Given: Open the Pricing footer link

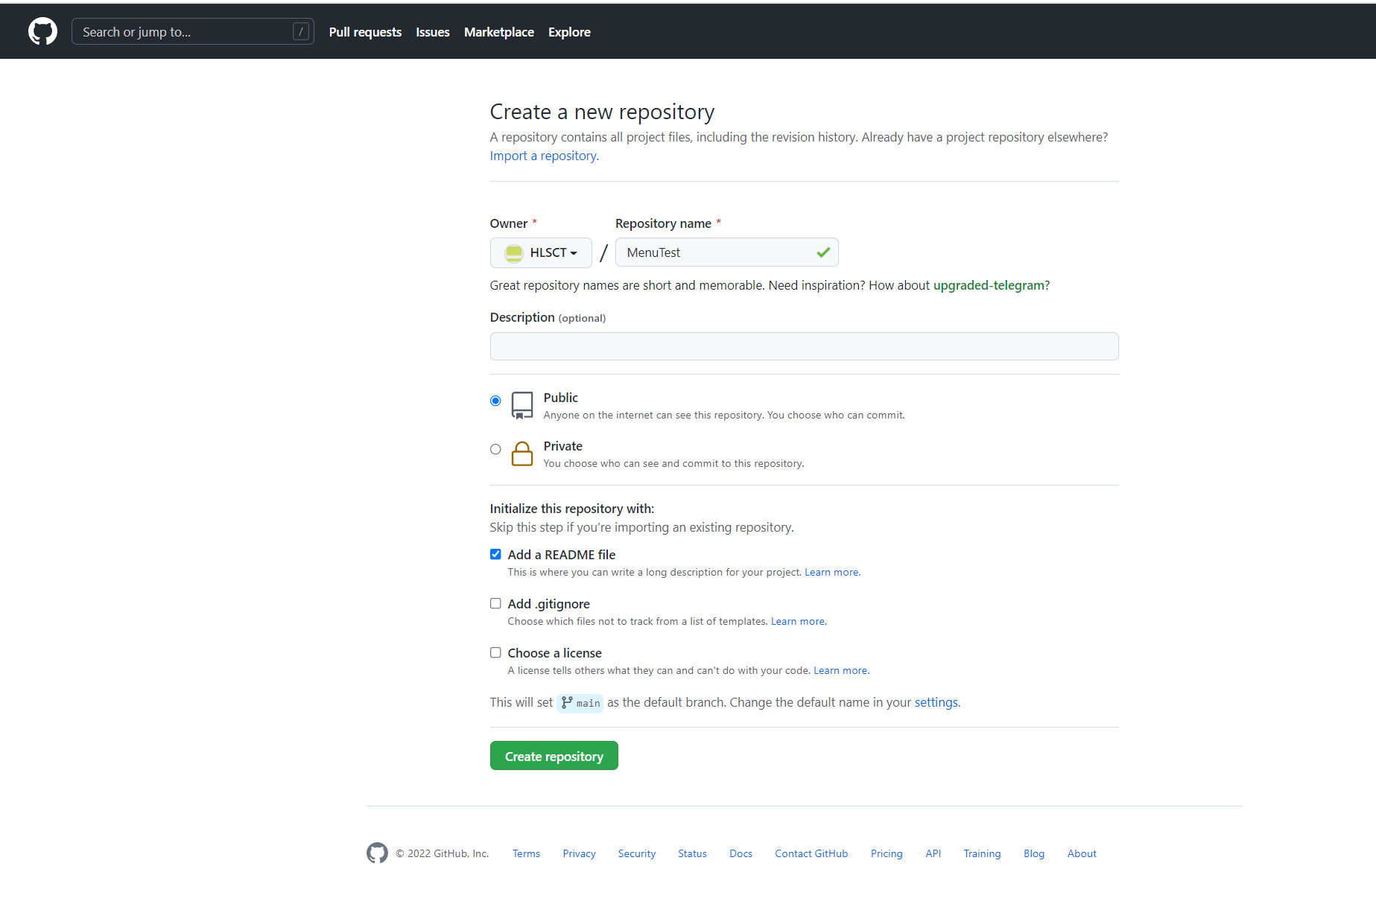Looking at the screenshot, I should click(x=887, y=853).
